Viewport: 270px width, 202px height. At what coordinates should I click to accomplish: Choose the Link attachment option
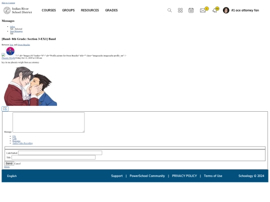pos(14,139)
